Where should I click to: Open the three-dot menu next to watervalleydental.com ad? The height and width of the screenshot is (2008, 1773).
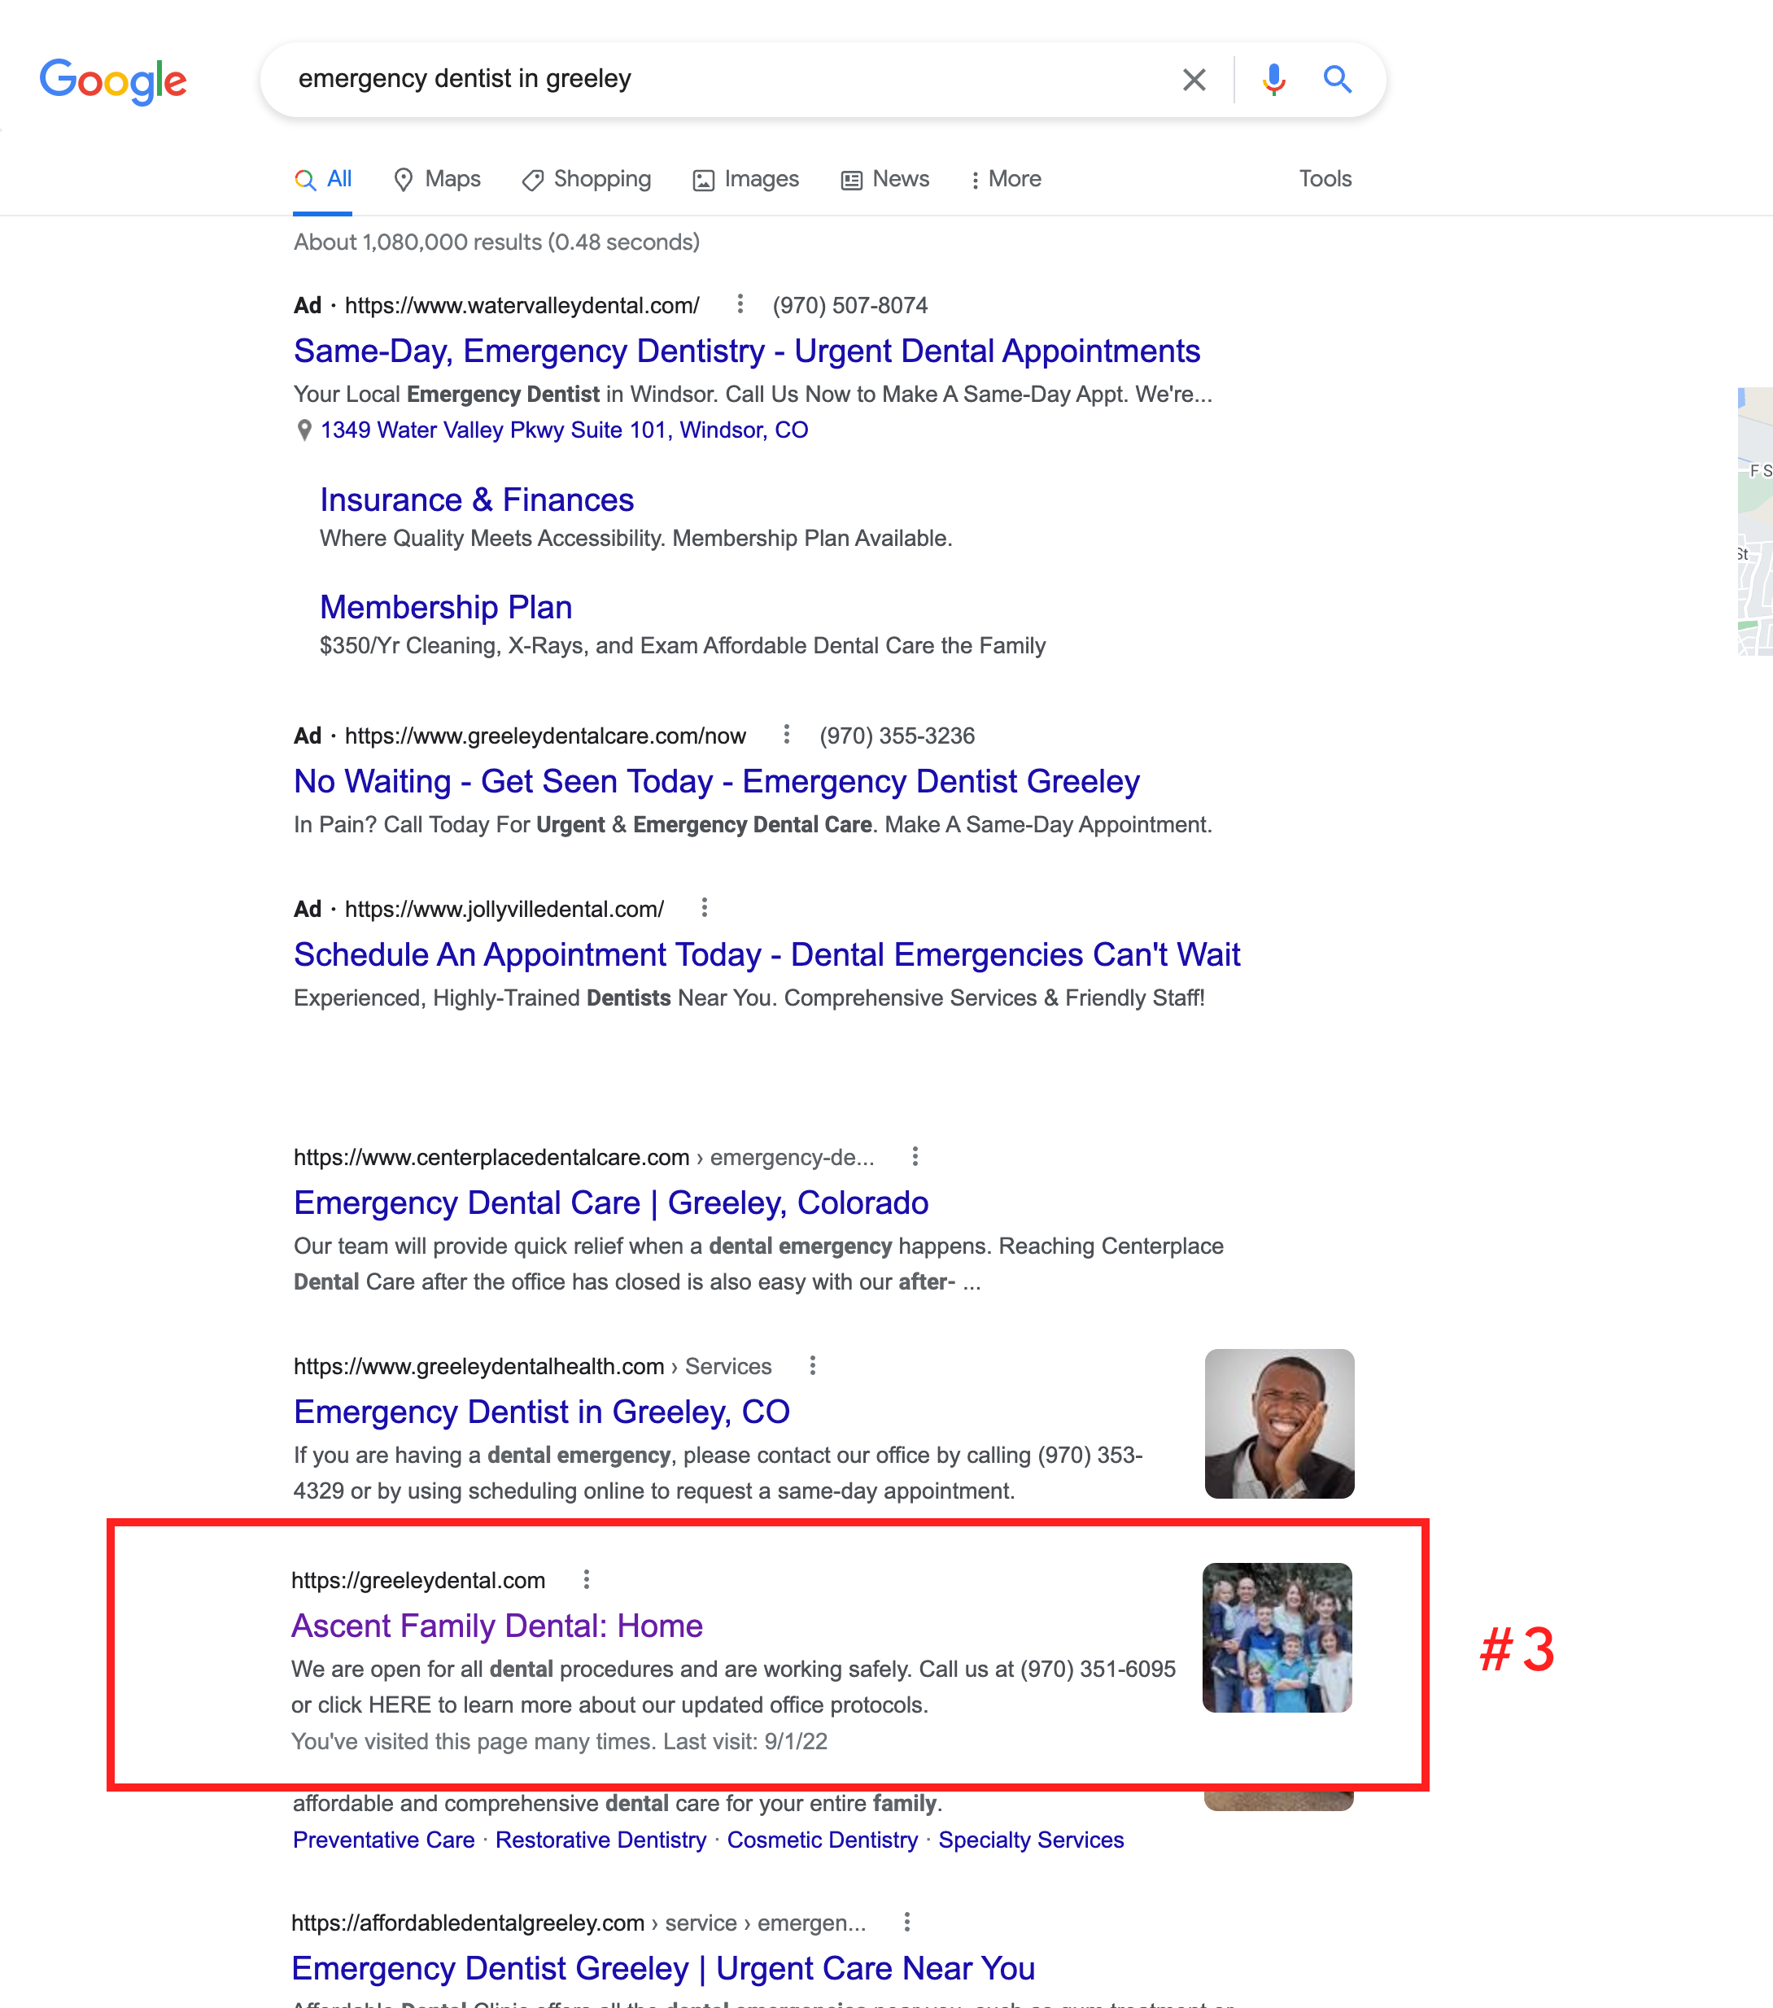click(740, 304)
